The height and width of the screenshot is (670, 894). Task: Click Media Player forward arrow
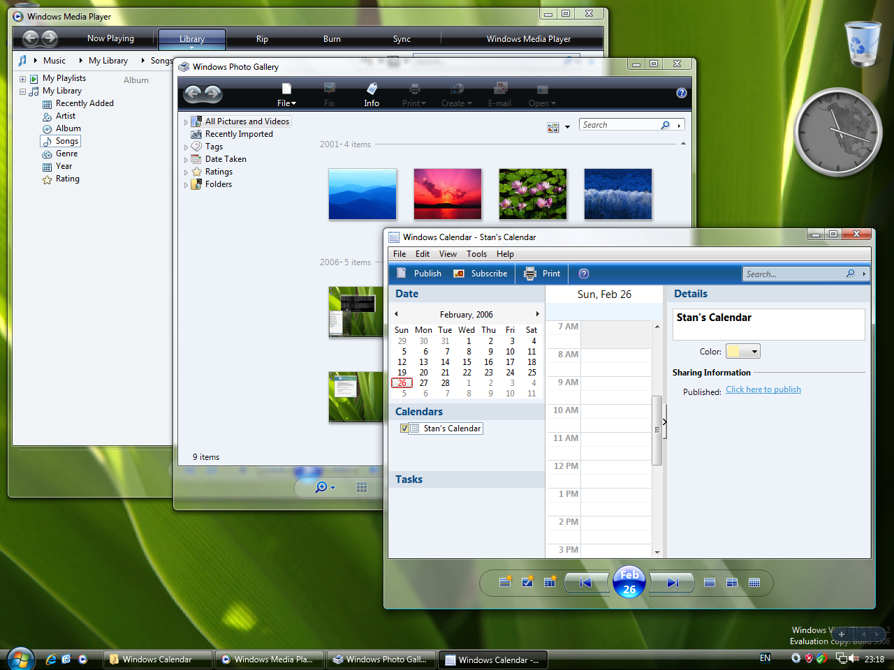[50, 38]
